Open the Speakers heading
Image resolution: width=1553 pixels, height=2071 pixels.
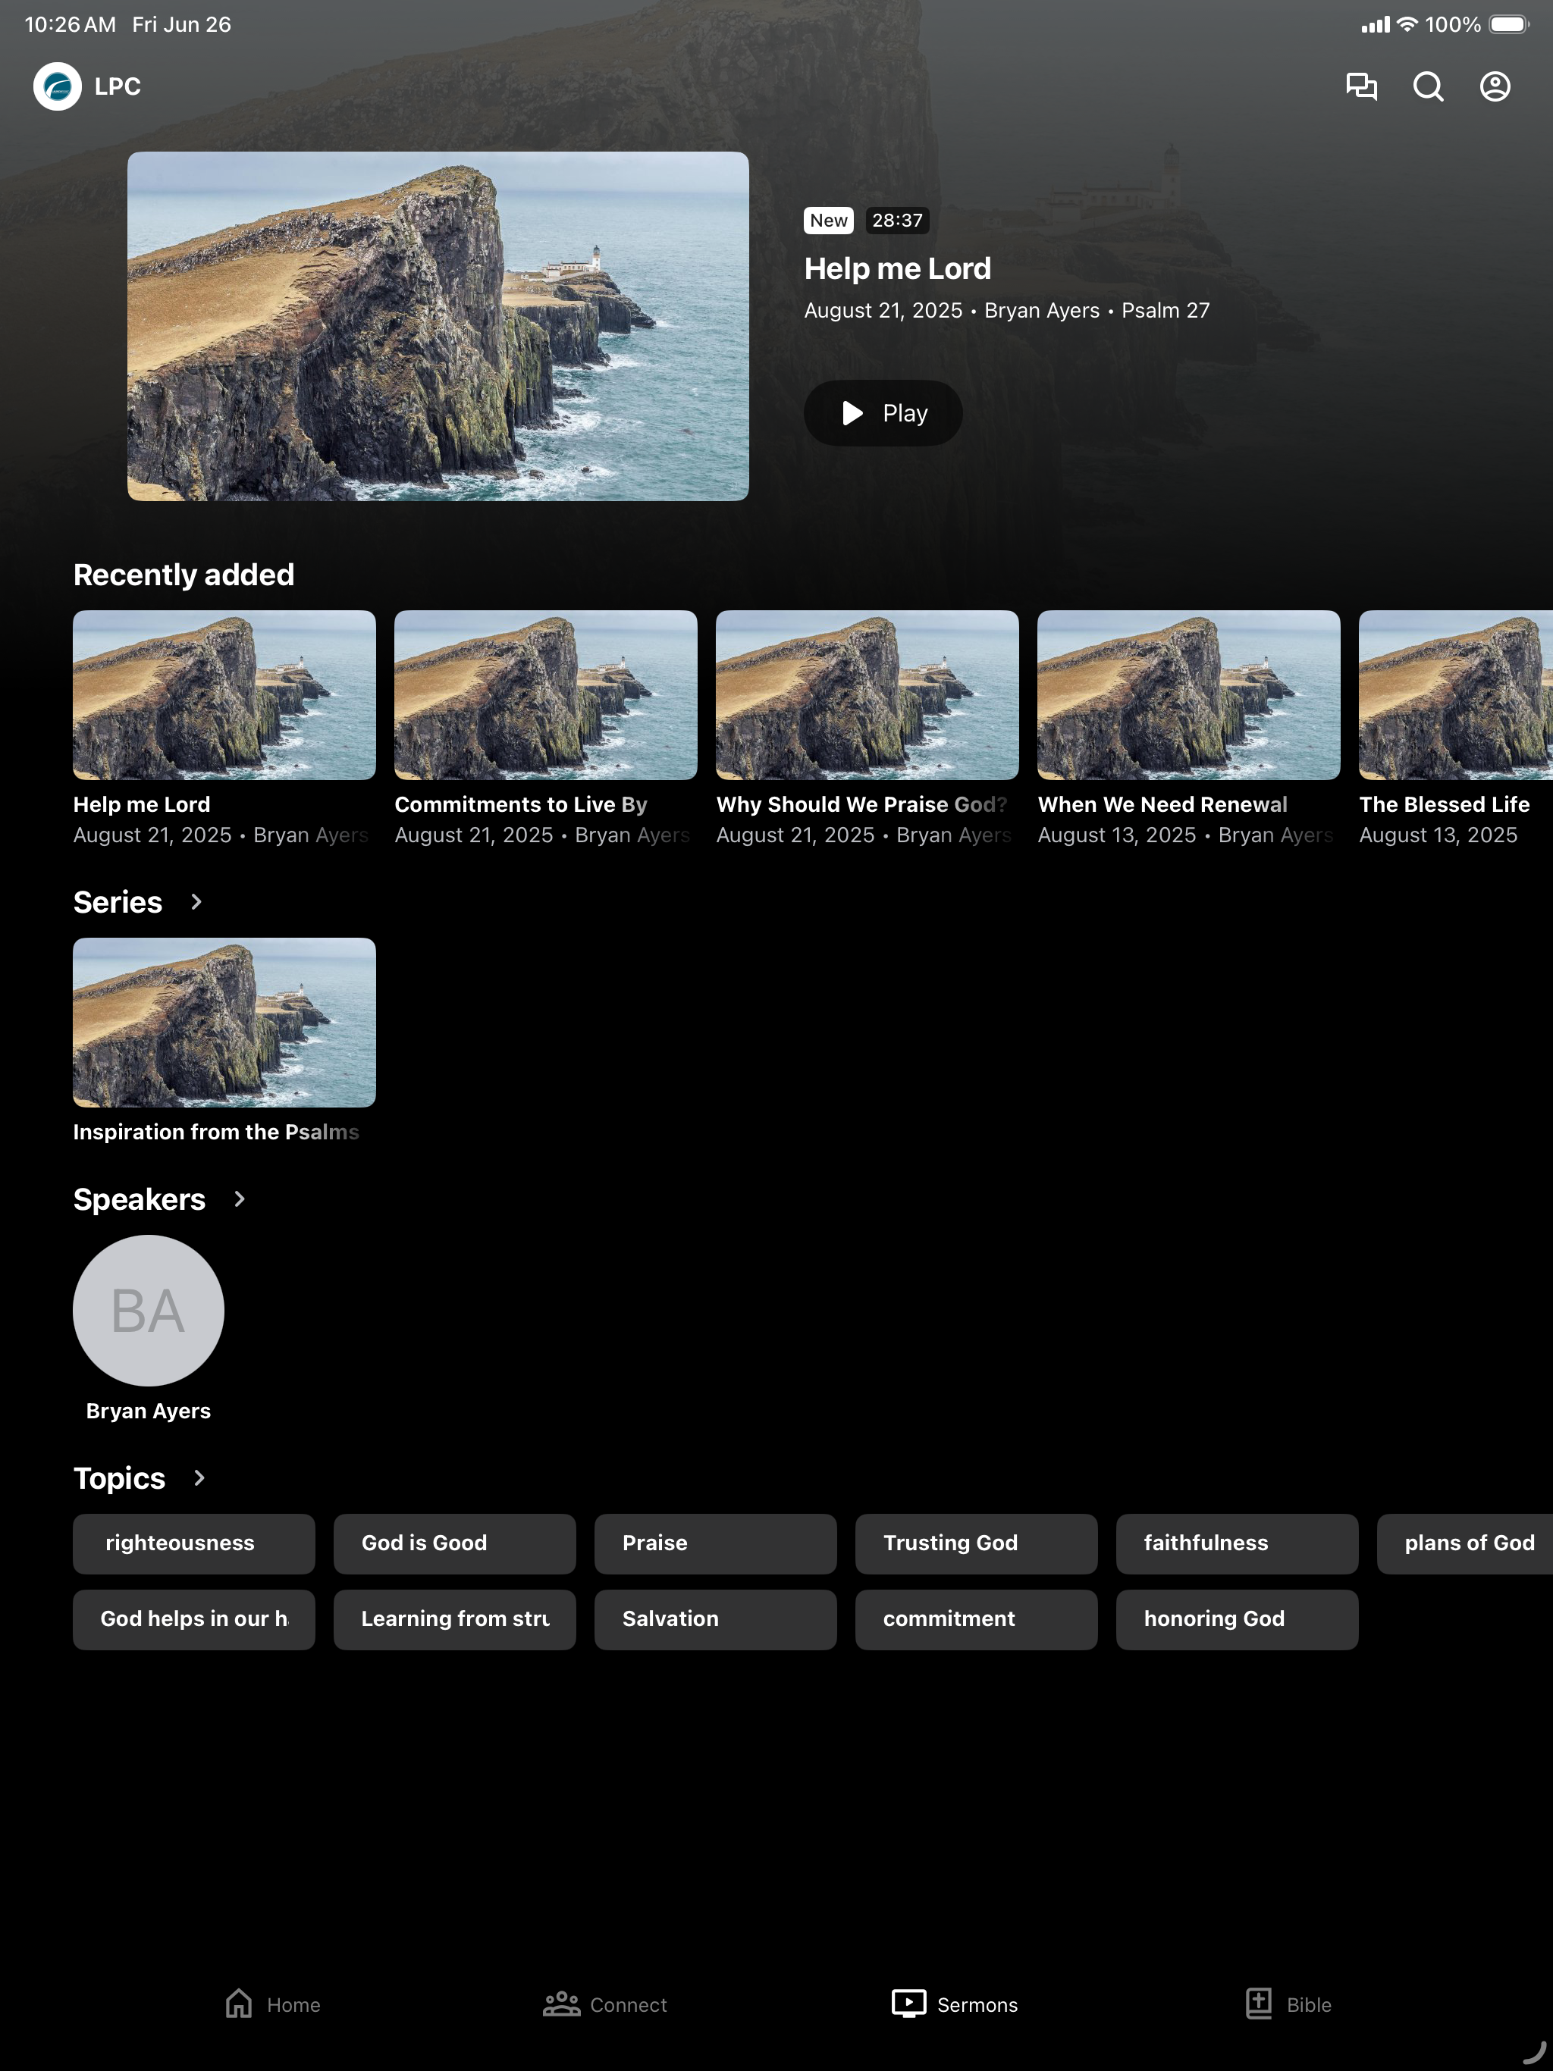coord(140,1199)
